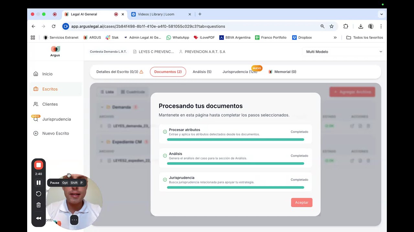Image resolution: width=414 pixels, height=232 pixels.
Task: Click Aceptar in the processing dialog
Action: click(302, 202)
